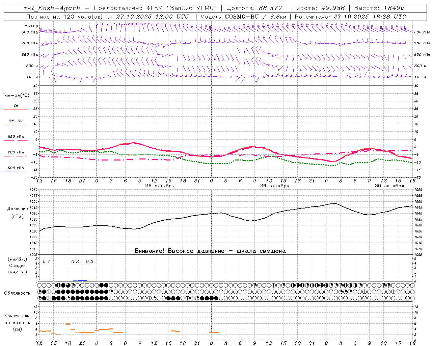The height and width of the screenshot is (346, 432).
Task: Click the (гПа) unit under Давление
Action: click(17, 216)
